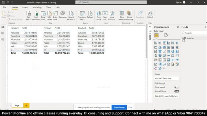The width and height of the screenshot is (207, 116).
Task: Open Build visual pane icon
Action: 157,35
